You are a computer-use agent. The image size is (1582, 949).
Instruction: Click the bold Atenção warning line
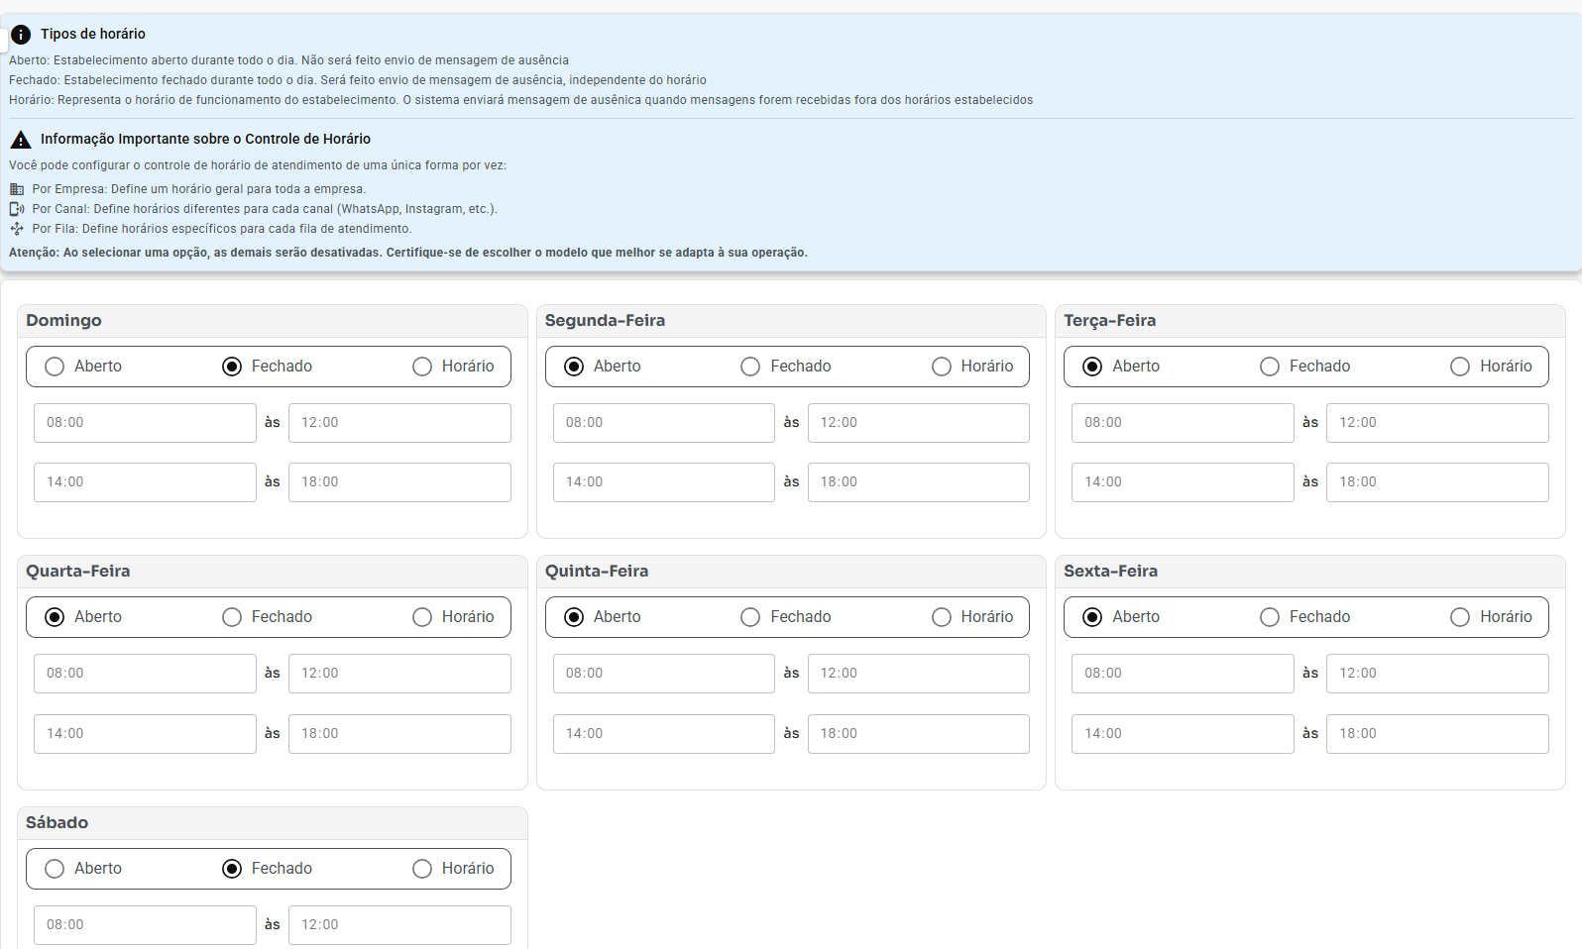click(x=408, y=254)
